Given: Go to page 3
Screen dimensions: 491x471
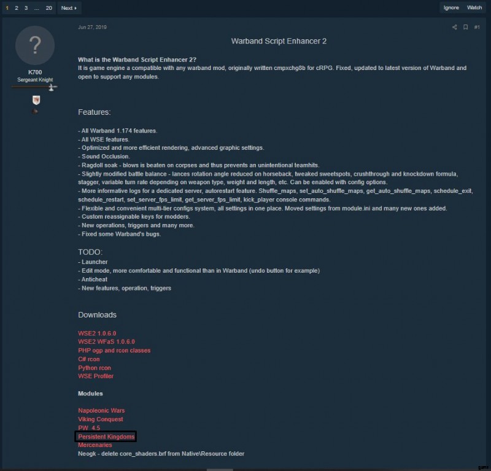Looking at the screenshot, I should click(x=26, y=8).
